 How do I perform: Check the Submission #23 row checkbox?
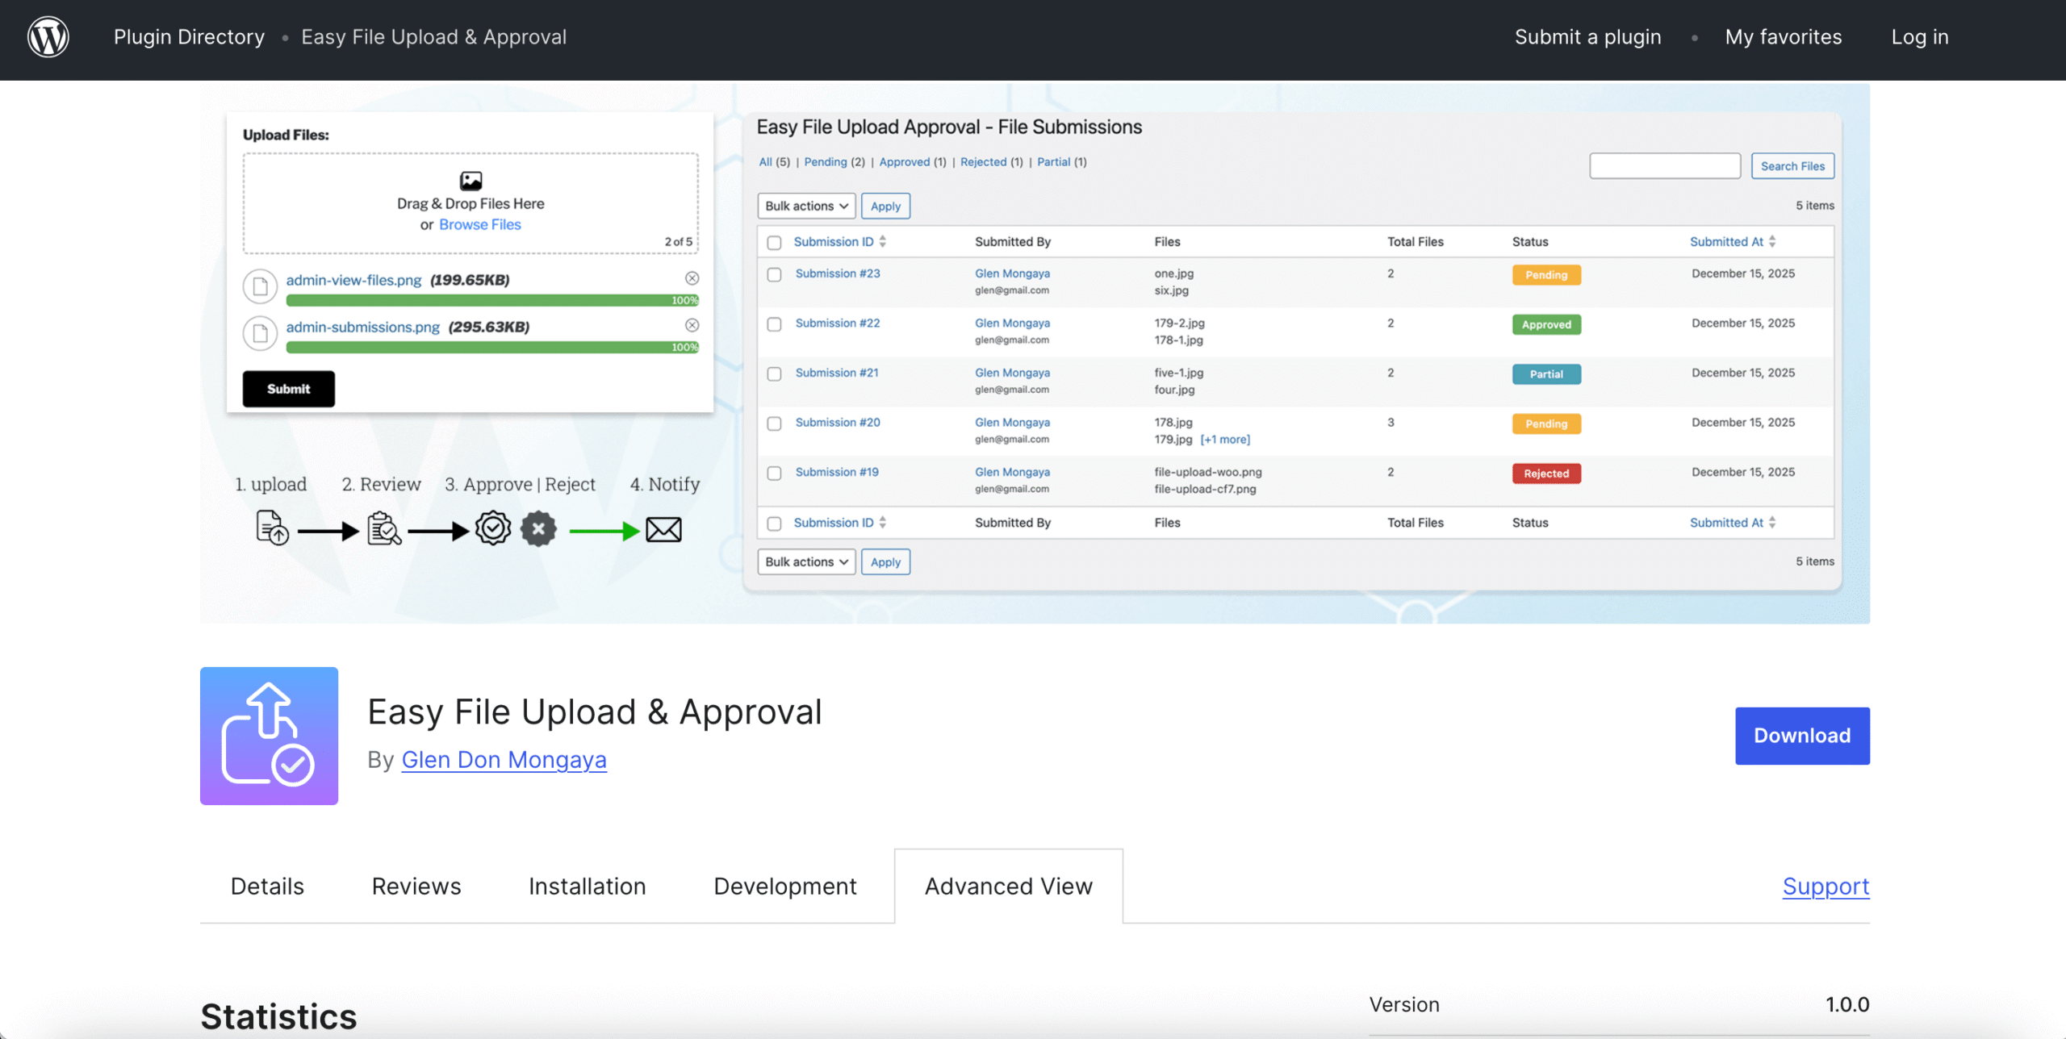774,274
